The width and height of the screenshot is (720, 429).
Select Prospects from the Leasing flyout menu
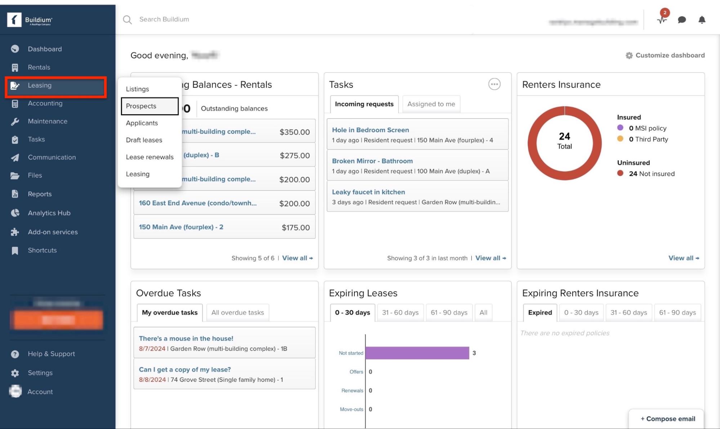click(141, 106)
